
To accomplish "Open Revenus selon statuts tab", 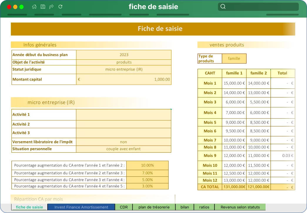I will tap(240, 207).
